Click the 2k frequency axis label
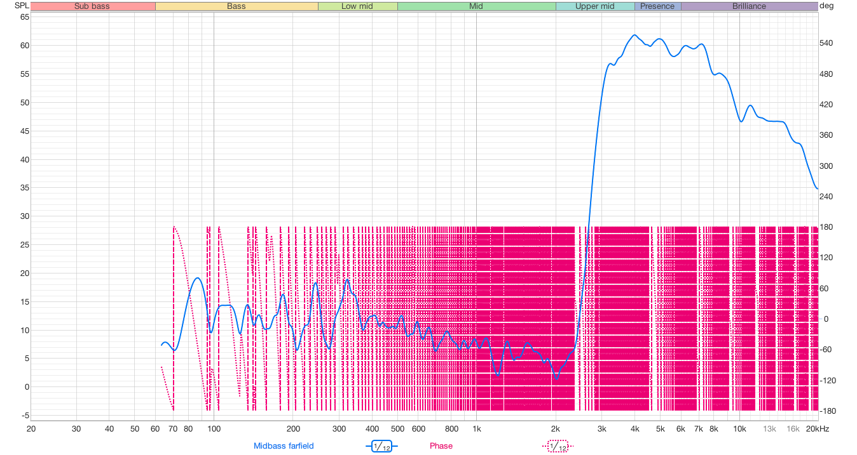Viewport: 857px width, 455px height. click(555, 429)
